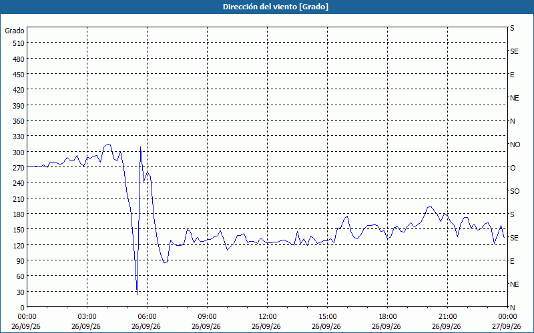Viewport: 534px width, 333px height.
Task: Pick the 26/09/26 date under 15:00
Action: pos(326,326)
